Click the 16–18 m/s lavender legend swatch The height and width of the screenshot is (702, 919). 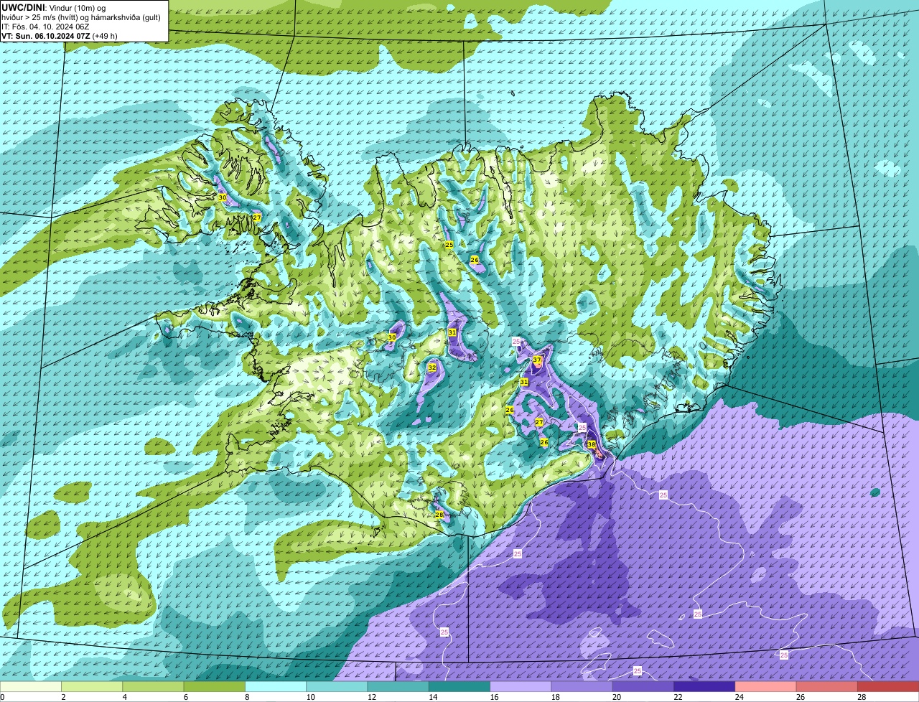(521, 687)
